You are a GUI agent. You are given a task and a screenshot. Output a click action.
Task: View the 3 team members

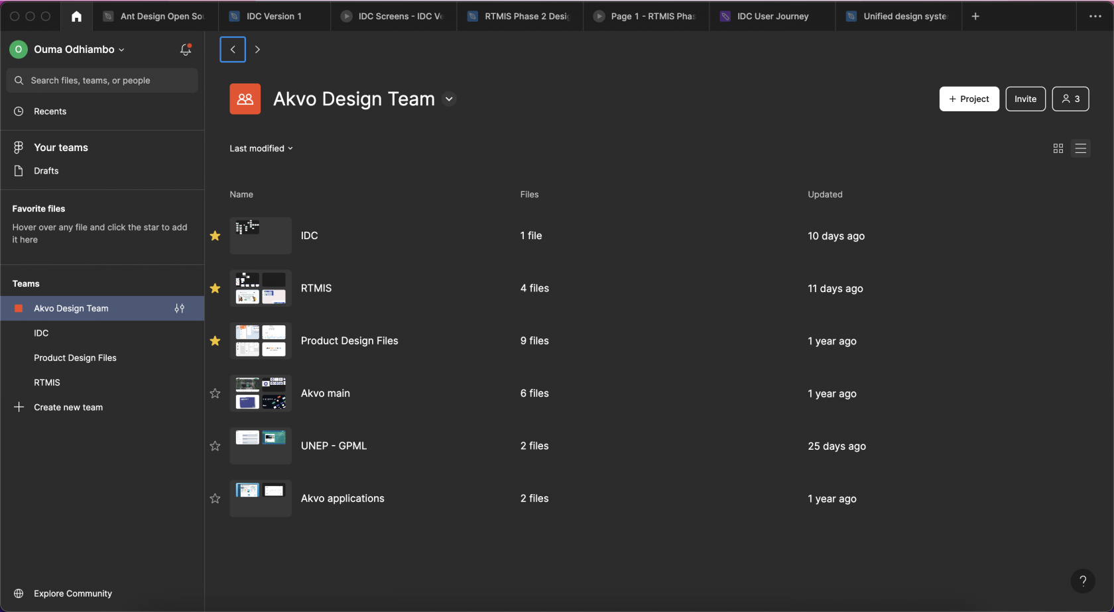(x=1070, y=99)
